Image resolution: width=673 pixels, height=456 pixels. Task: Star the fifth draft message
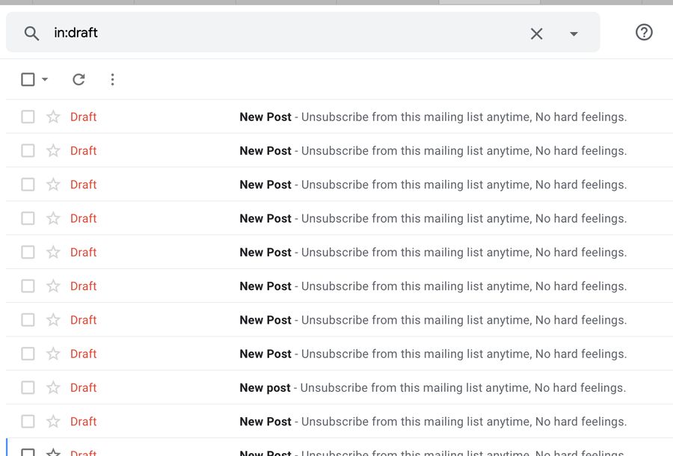[x=53, y=253]
